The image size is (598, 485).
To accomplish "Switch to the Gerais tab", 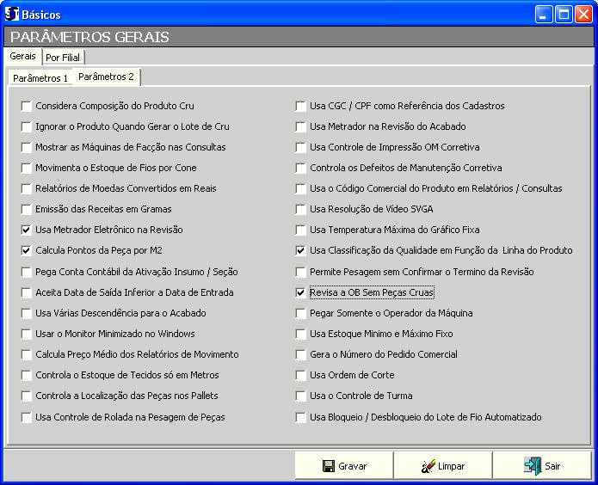I will pos(23,56).
